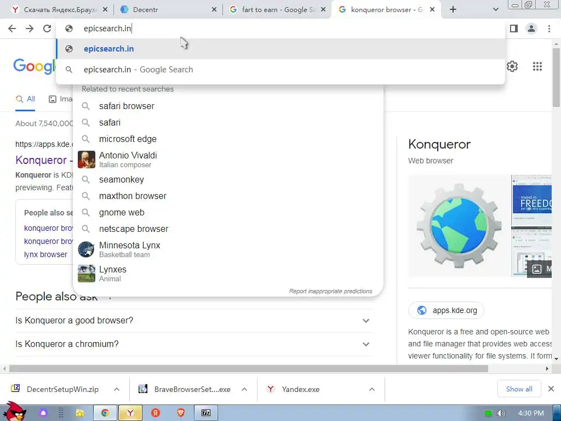Screen dimensions: 561x421
Task: Open DecentrSetupWin.zip download
Action: point(55,389)
